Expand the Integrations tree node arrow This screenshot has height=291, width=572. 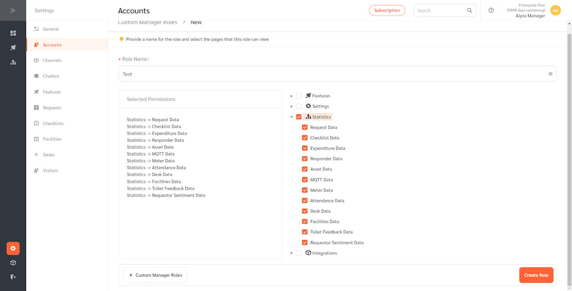coord(291,253)
